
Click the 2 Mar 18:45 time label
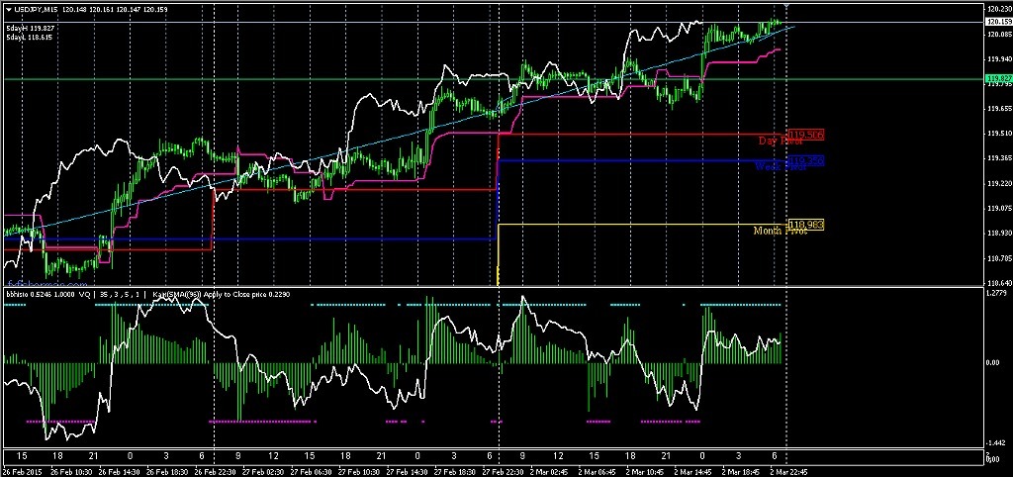(x=743, y=472)
